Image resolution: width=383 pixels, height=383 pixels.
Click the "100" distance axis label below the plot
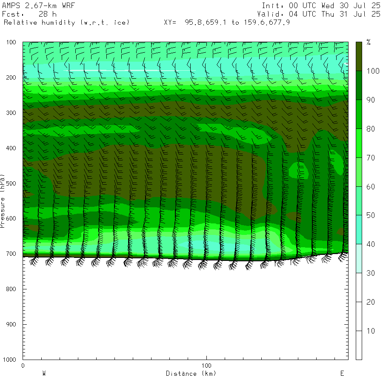(x=206, y=366)
